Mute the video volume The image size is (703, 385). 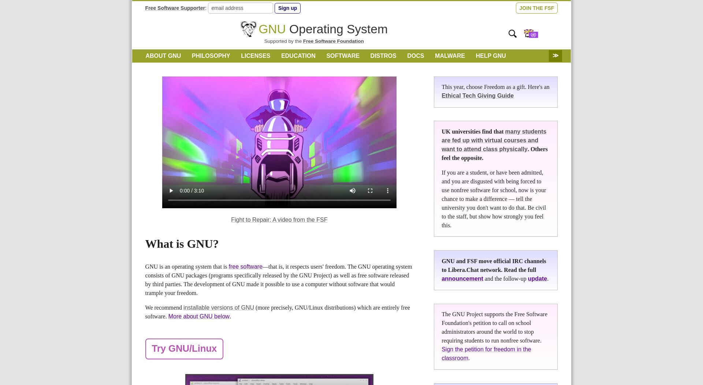353,191
